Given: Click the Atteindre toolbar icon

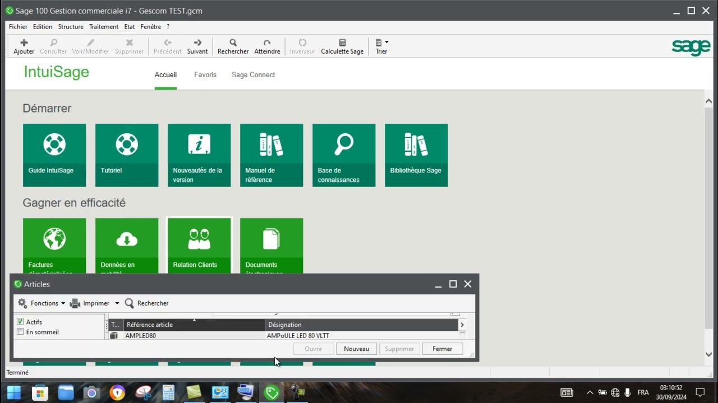Looking at the screenshot, I should [267, 43].
